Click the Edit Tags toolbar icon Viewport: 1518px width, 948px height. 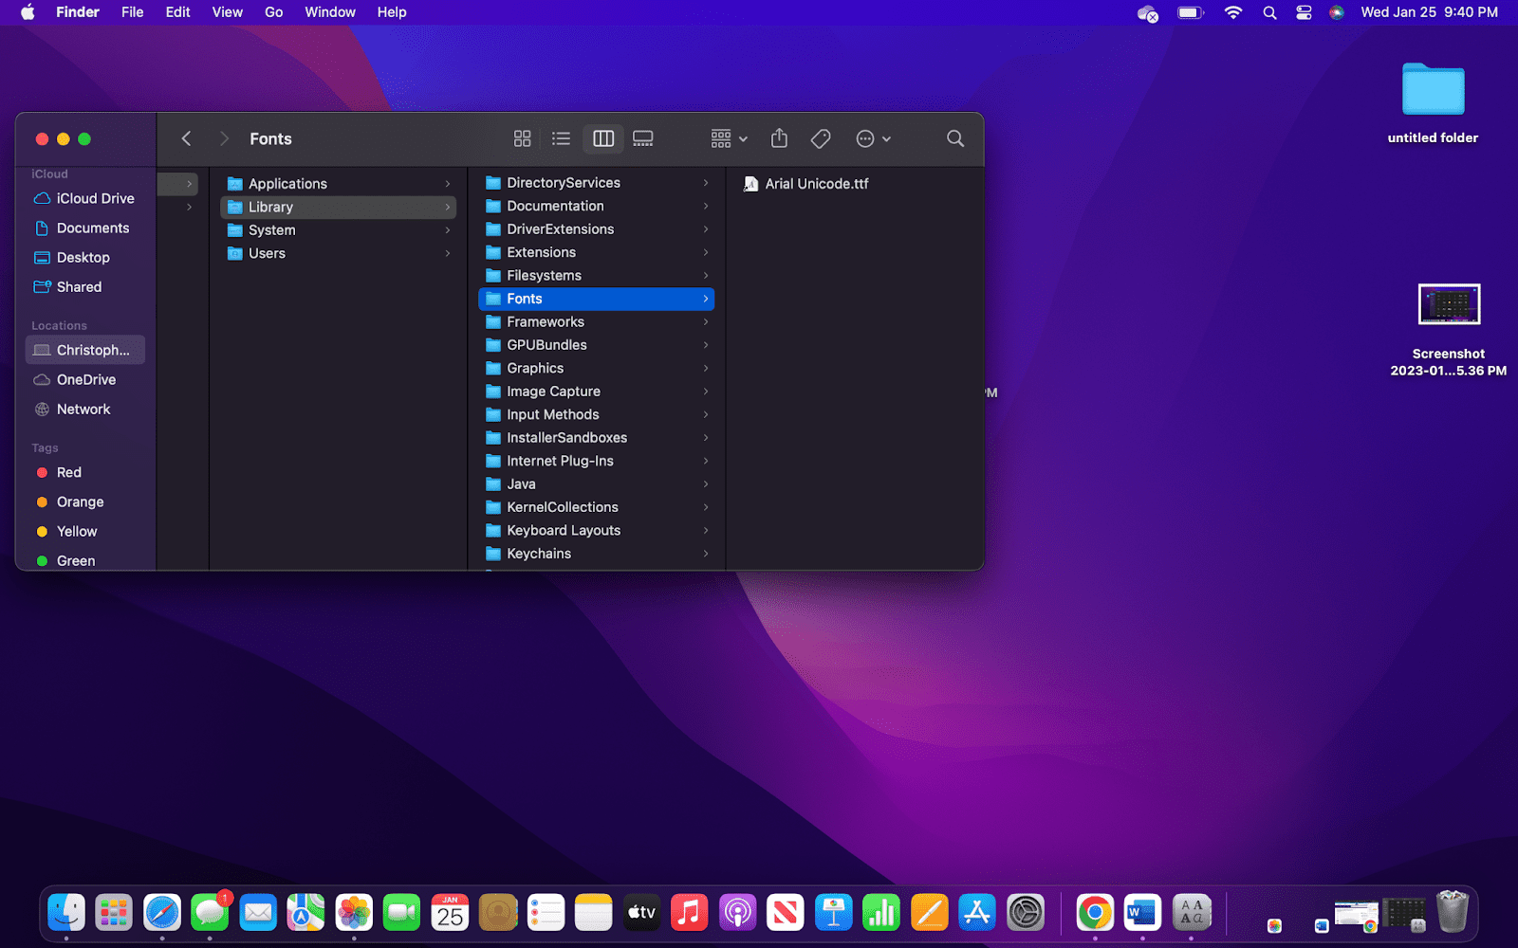821,138
